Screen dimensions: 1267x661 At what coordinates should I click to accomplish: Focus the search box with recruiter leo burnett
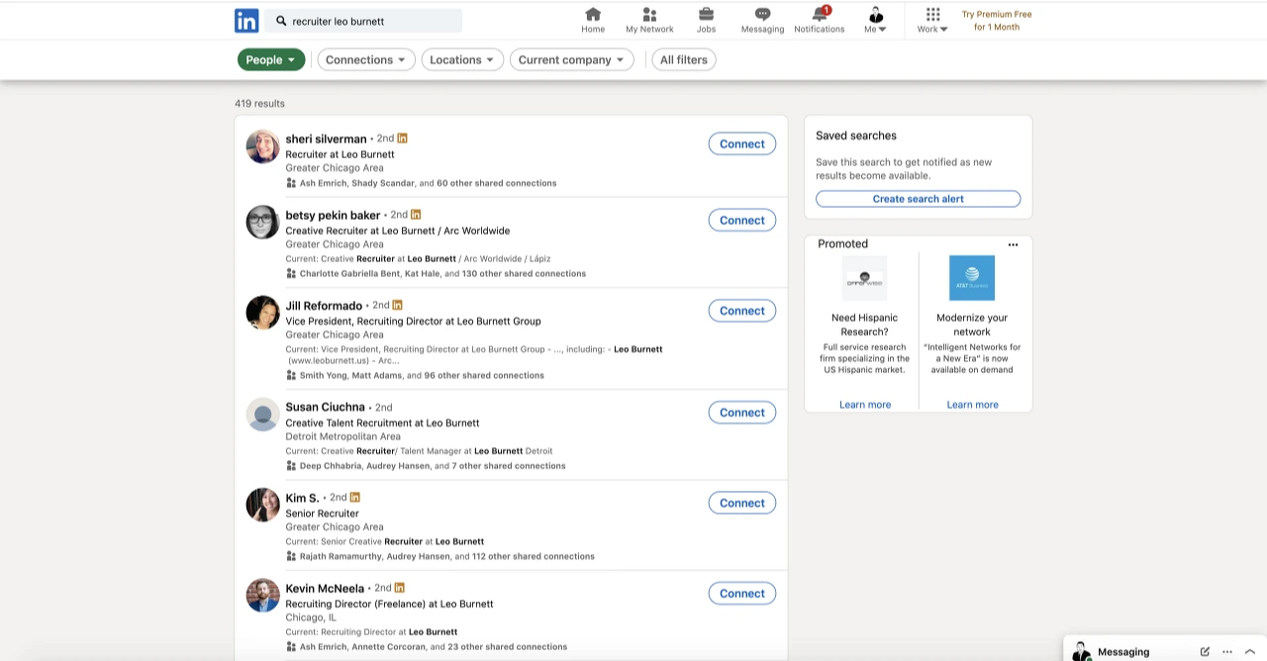pyautogui.click(x=363, y=21)
